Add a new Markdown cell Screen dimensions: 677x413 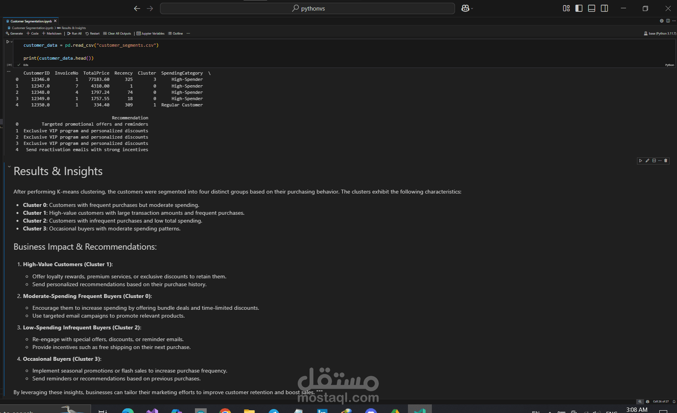52,33
